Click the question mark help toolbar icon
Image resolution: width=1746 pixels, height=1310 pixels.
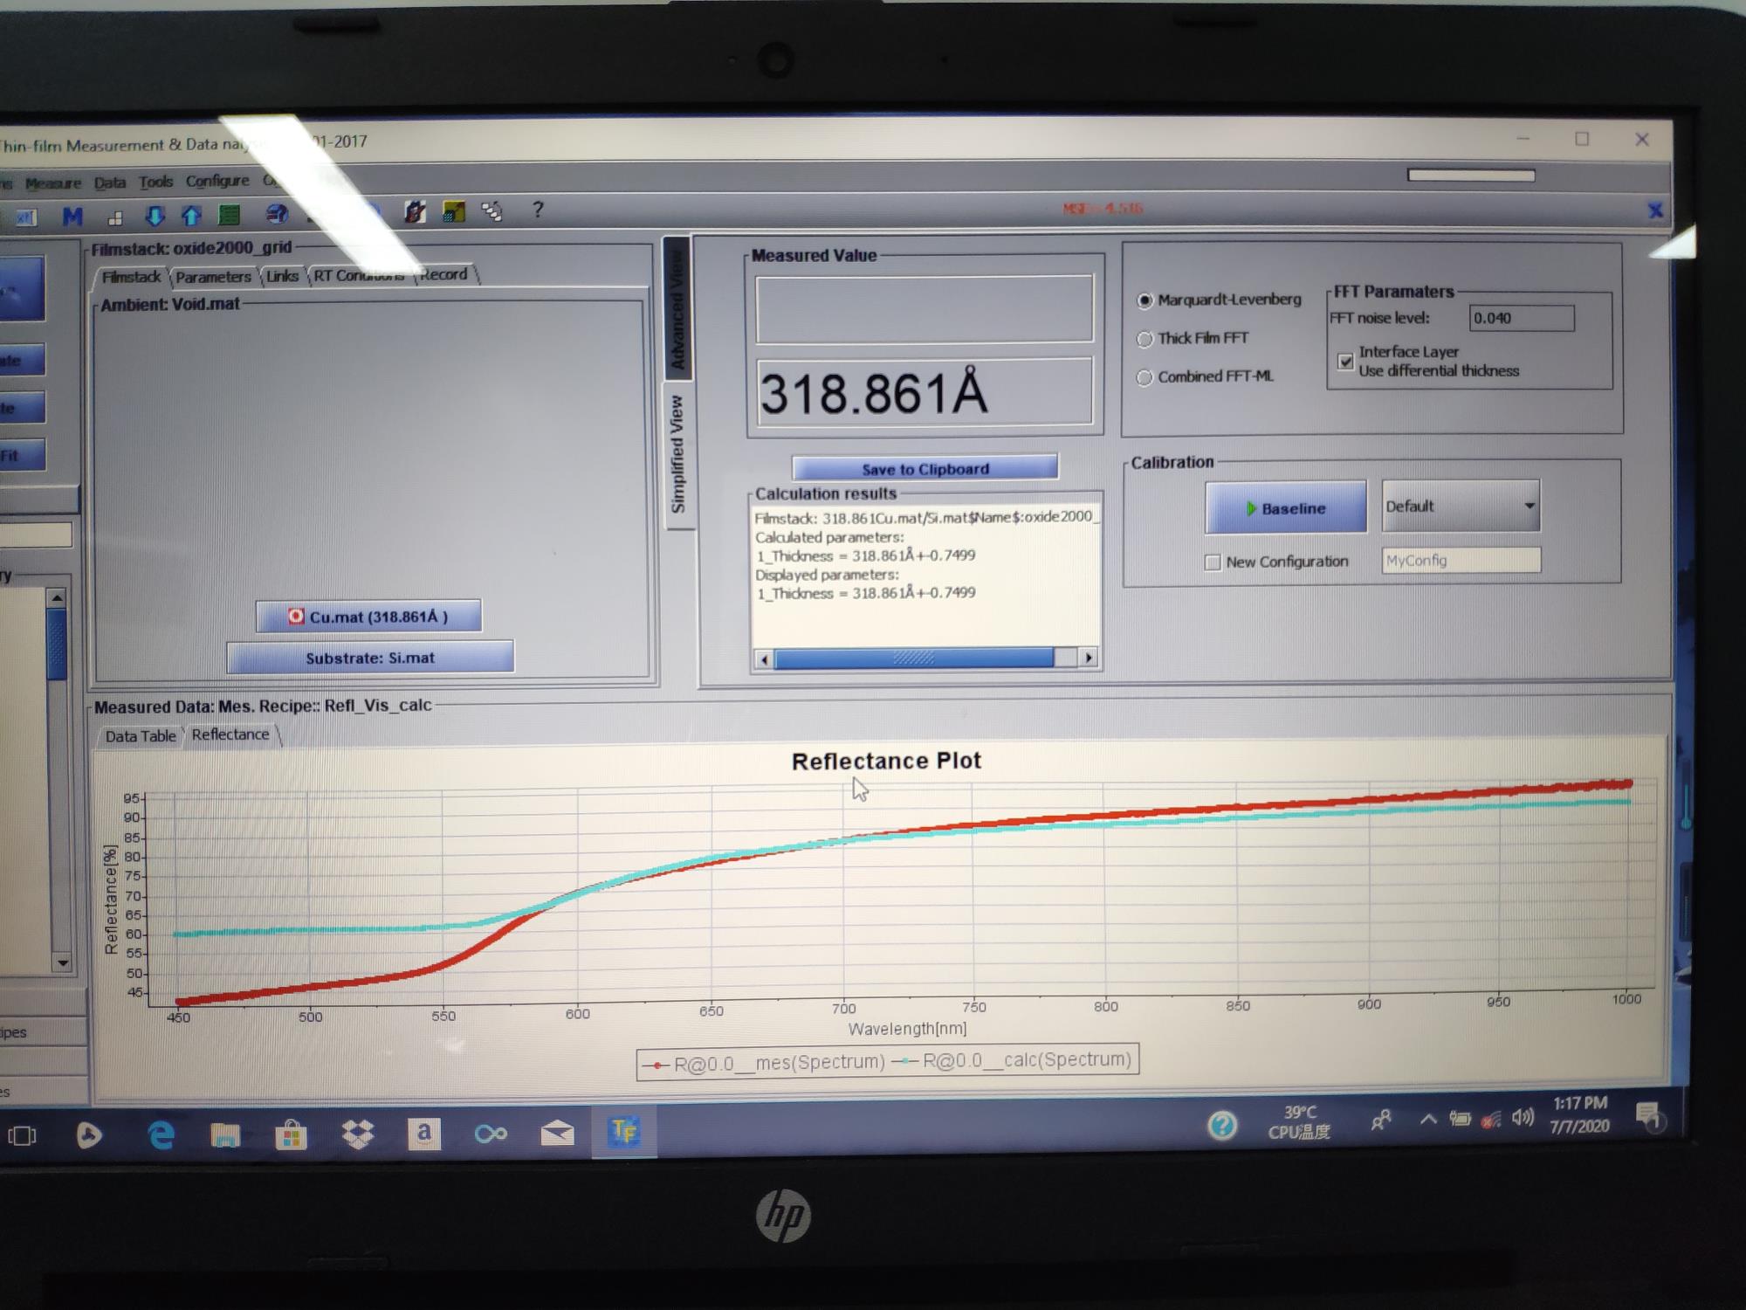(x=538, y=210)
